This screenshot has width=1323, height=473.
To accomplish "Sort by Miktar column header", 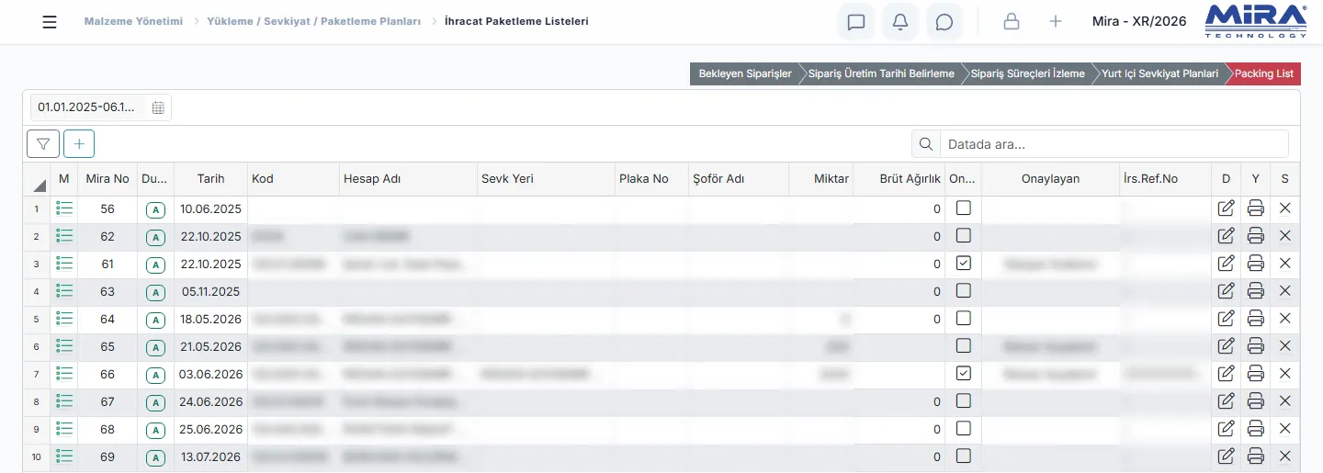I will click(821, 179).
